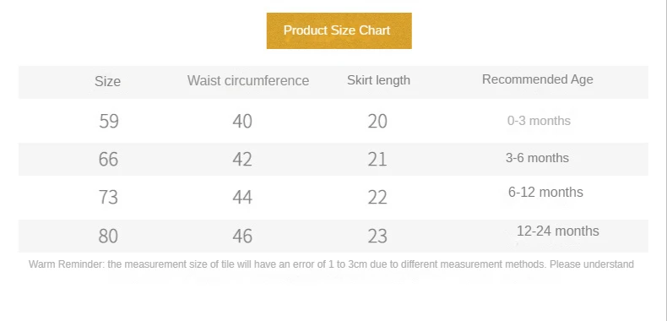The image size is (667, 321).
Task: Click the Product Size Chart banner
Action: point(339,30)
